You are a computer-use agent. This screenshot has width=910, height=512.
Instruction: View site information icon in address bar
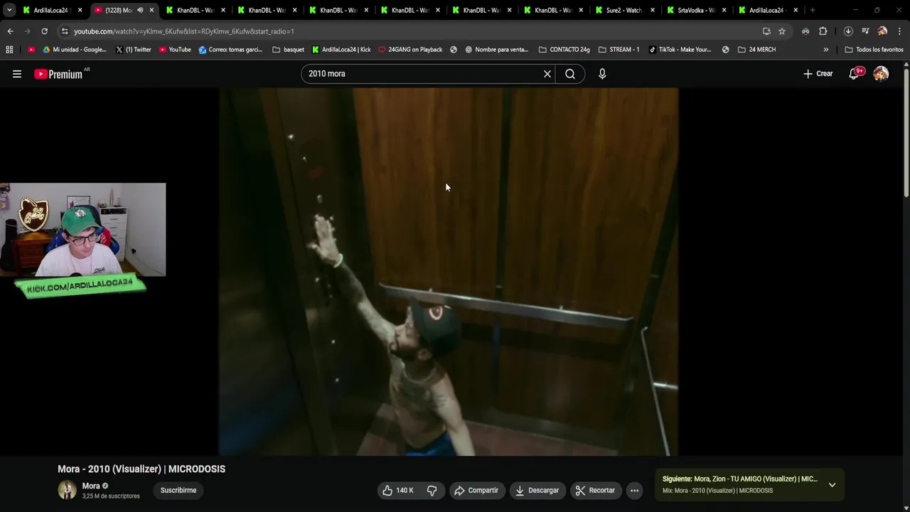(65, 31)
